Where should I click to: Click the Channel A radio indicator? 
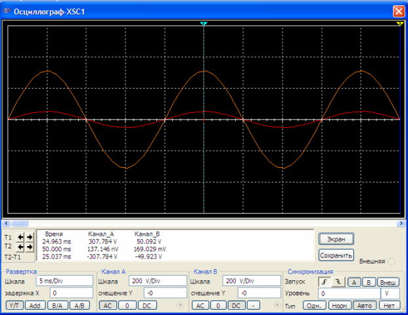click(180, 305)
